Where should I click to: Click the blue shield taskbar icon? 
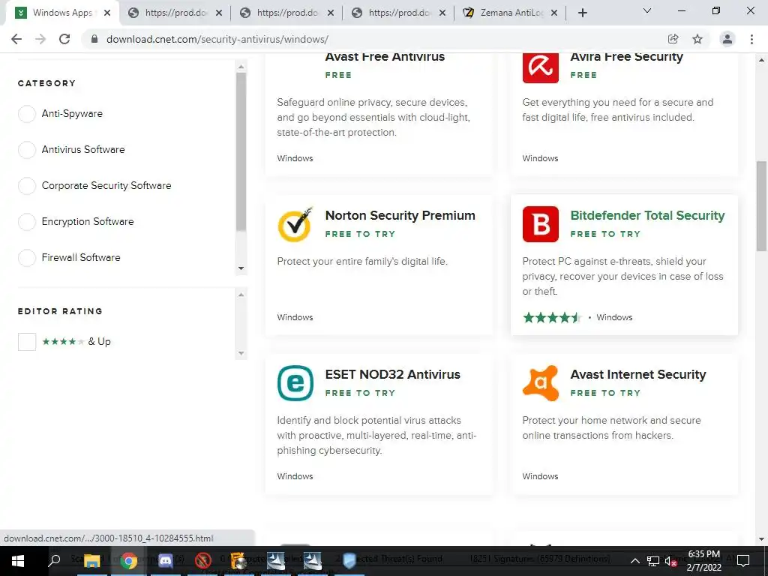pyautogui.click(x=349, y=561)
